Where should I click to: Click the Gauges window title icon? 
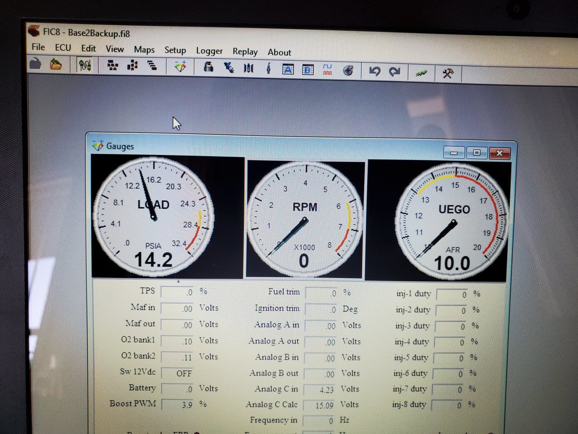[x=98, y=146]
